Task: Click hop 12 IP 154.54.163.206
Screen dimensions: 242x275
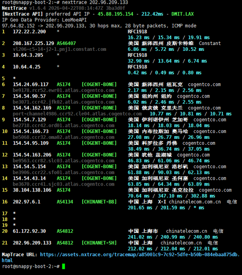Action: [32, 155]
